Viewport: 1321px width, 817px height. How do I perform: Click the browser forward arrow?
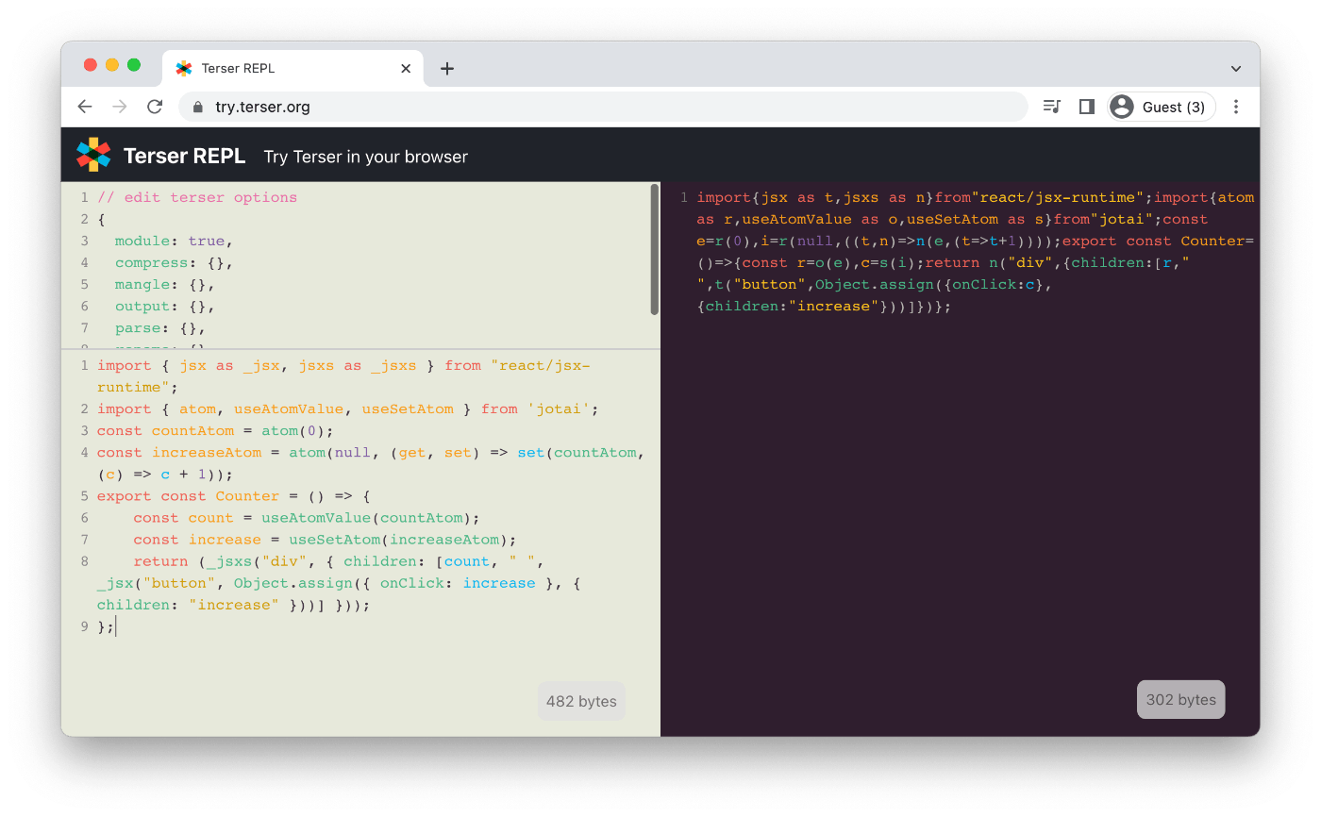(x=120, y=107)
